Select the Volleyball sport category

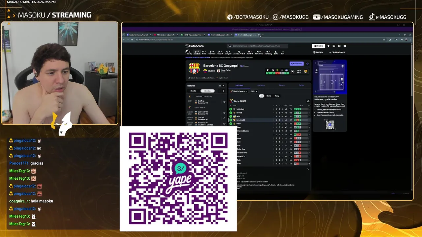point(228,52)
